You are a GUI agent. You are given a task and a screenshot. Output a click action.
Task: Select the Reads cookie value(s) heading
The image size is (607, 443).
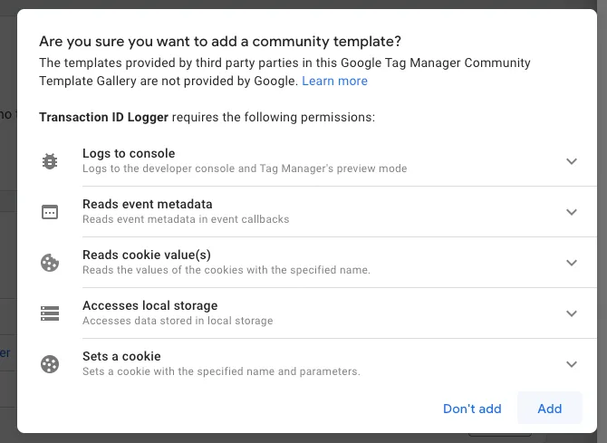coord(147,255)
